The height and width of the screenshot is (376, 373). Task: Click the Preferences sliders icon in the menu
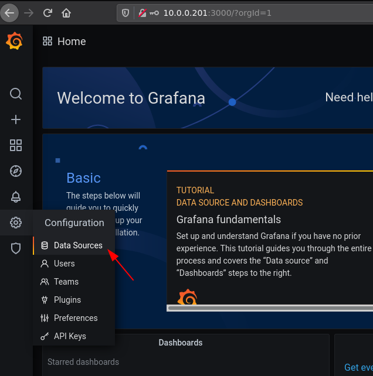pos(45,318)
